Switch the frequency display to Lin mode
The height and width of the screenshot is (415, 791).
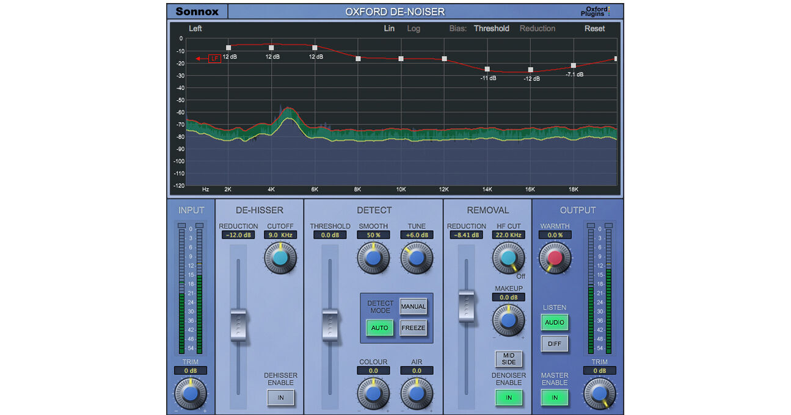389,28
